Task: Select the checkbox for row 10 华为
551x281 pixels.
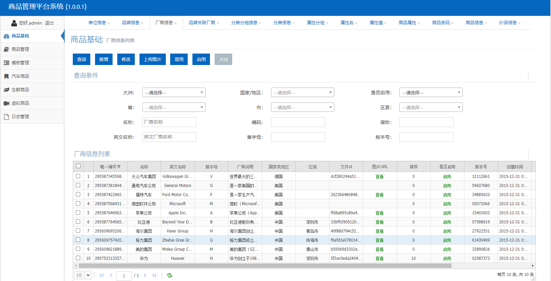Action: click(x=78, y=258)
